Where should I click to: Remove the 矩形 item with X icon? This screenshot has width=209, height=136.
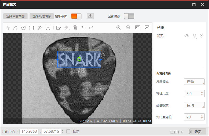[202, 36]
